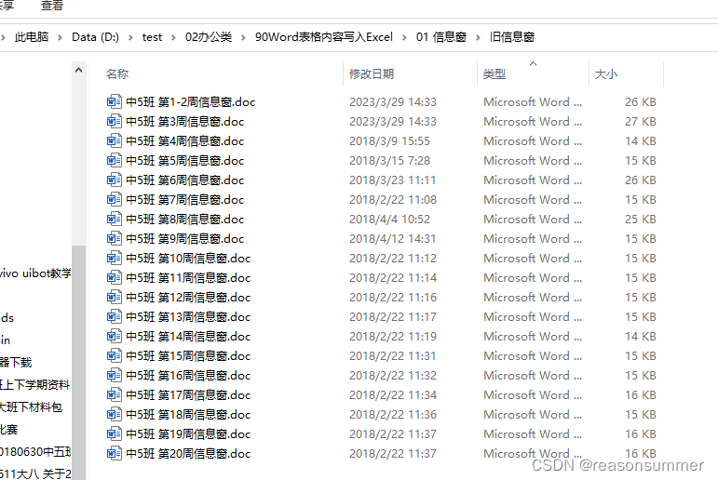Click Word icon of 中5班 第18周信息窗.doc
Viewport: 718px width, 480px height.
click(x=114, y=414)
